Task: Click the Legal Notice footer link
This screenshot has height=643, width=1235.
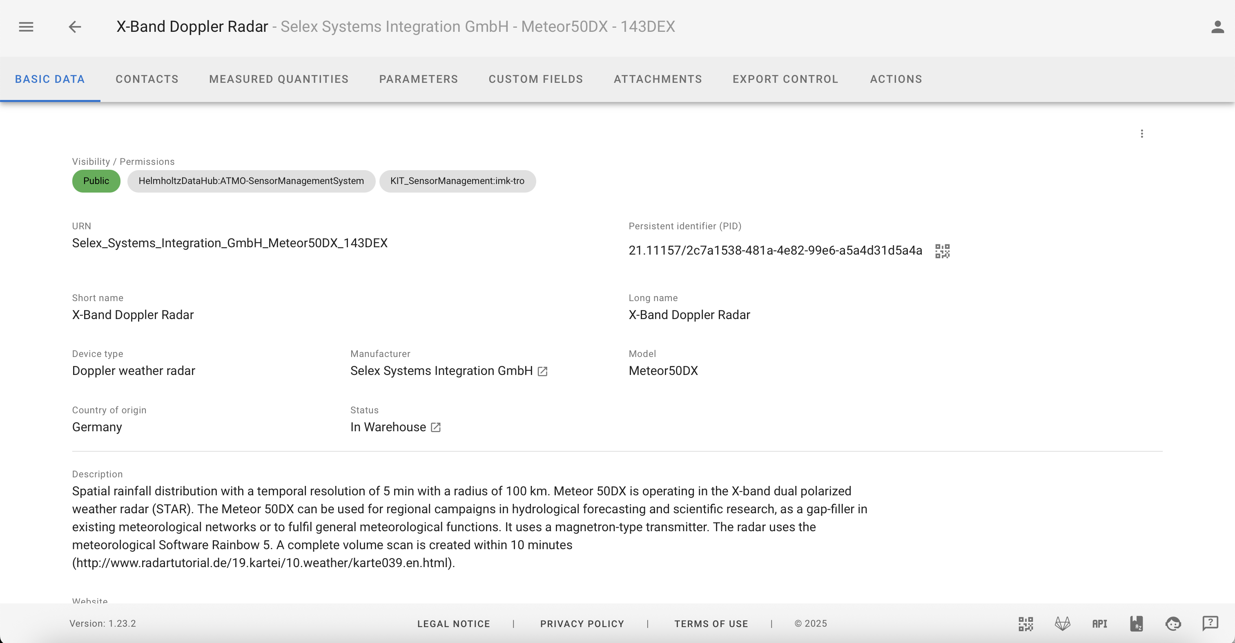Action: click(453, 623)
